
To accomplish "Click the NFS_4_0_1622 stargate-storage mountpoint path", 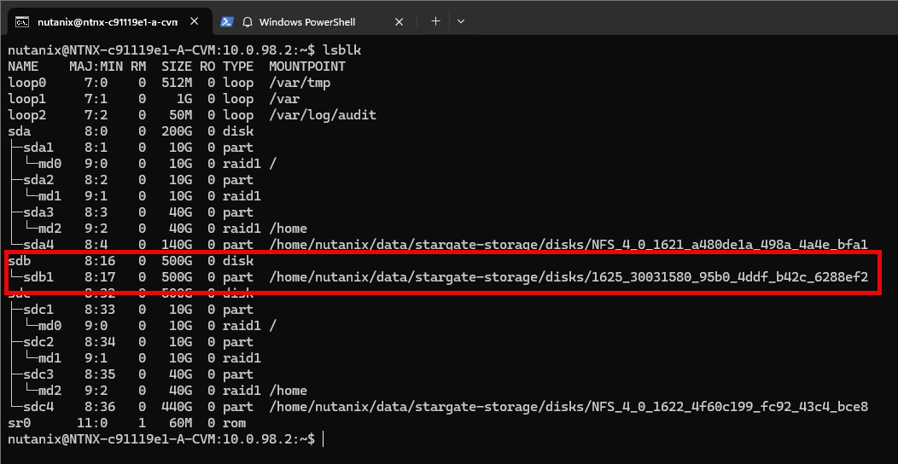I will coord(569,407).
